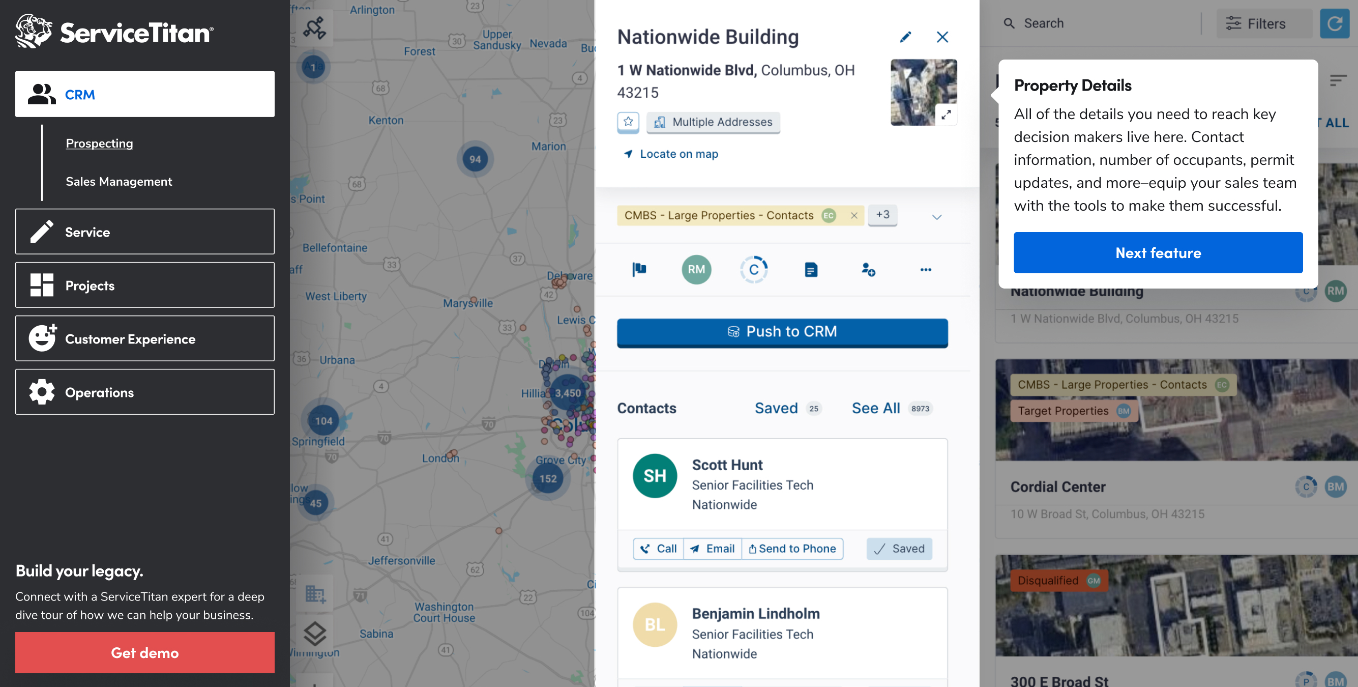Click the satellite routing icon on the map
1358x687 pixels.
(x=315, y=28)
